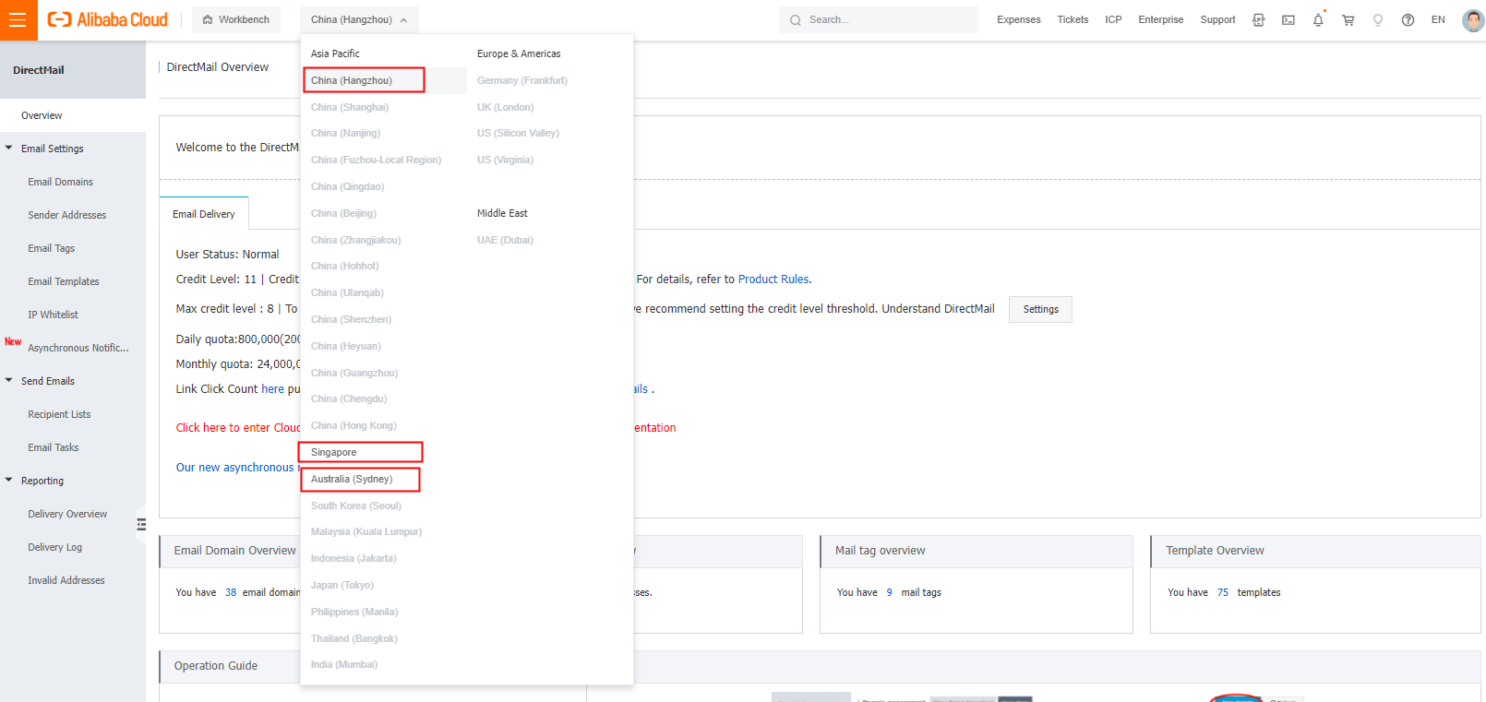The image size is (1486, 702).
Task: Click the Settings button for credit level
Action: click(x=1040, y=309)
